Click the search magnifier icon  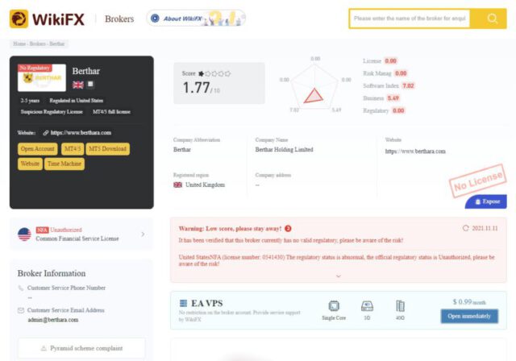pos(493,19)
